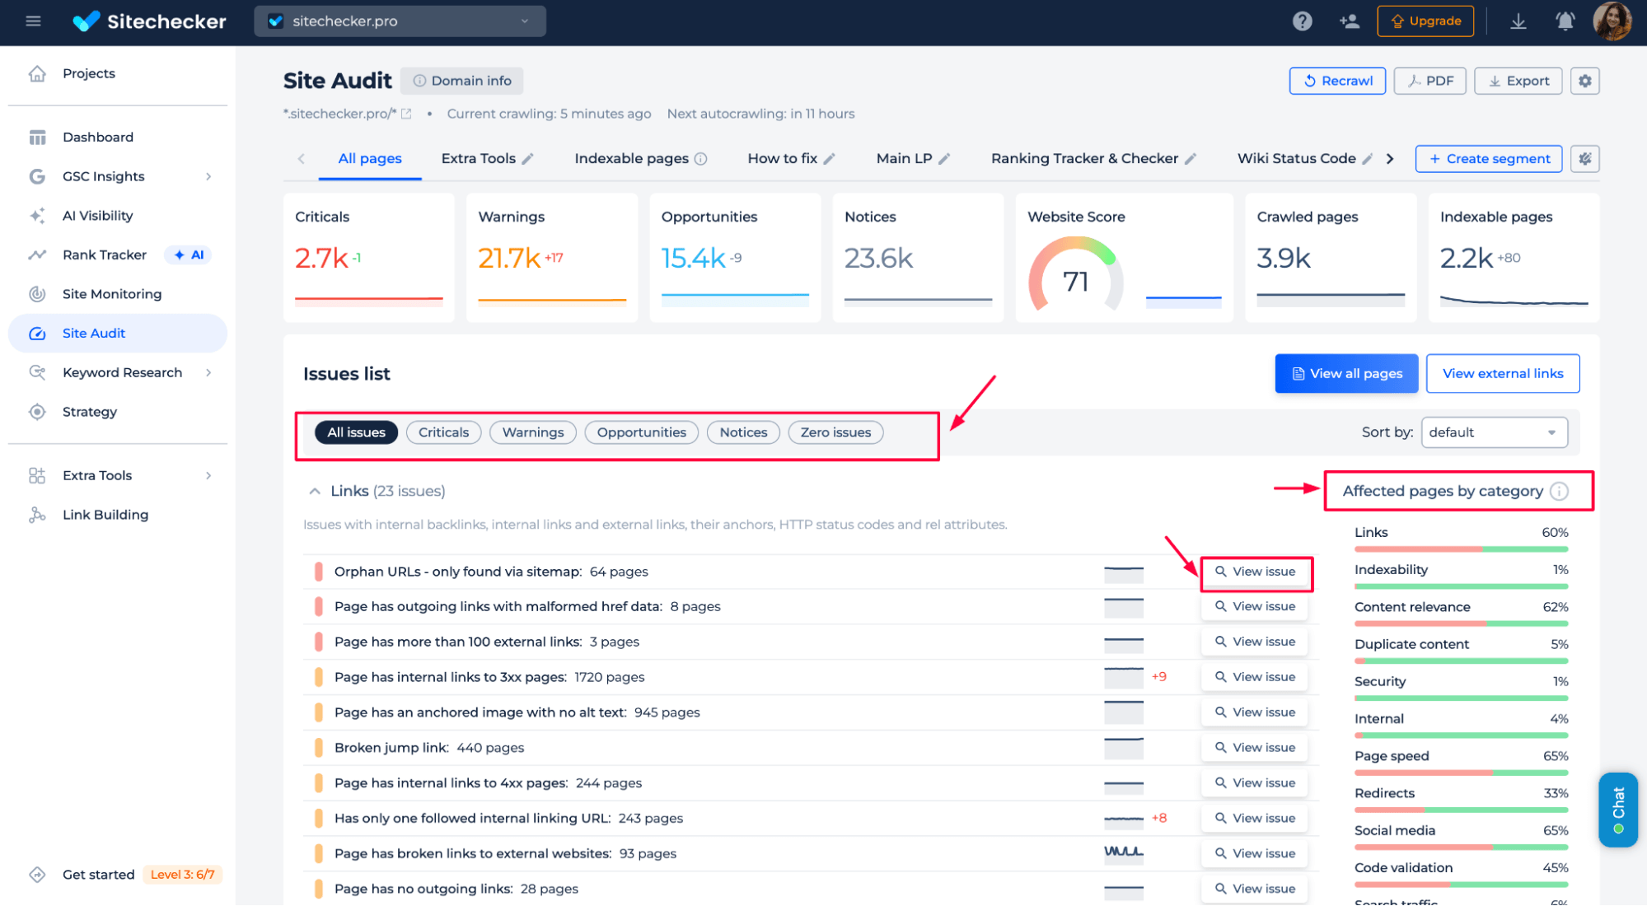Open the Chat widget
This screenshot has height=906, width=1647.
1617,809
